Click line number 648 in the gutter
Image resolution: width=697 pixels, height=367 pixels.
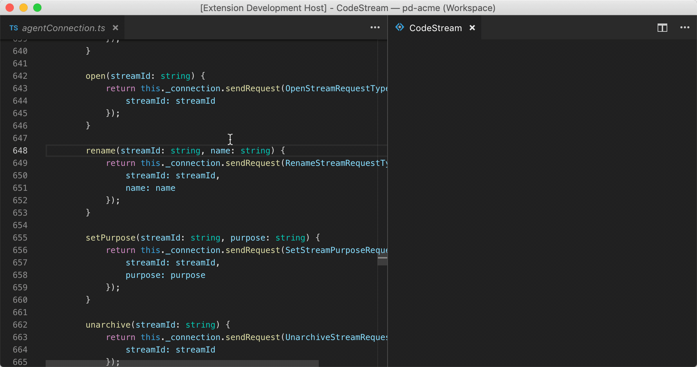pos(20,150)
